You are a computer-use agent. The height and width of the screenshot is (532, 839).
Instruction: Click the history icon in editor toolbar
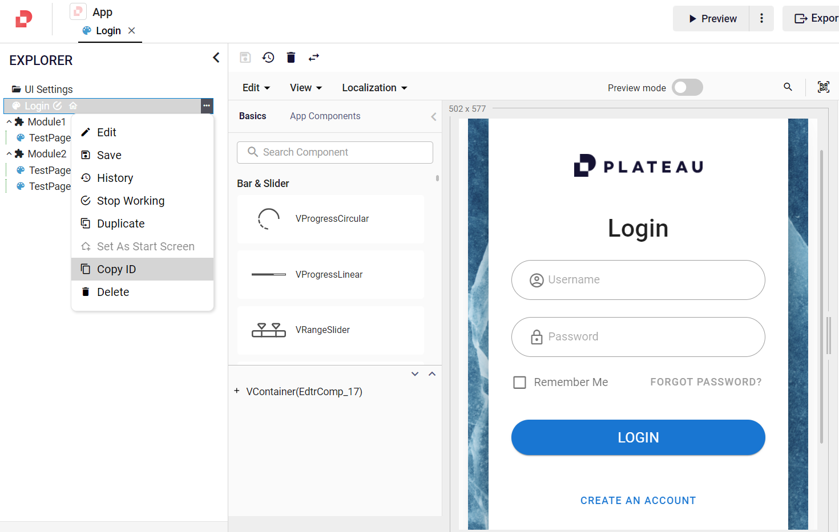click(268, 58)
